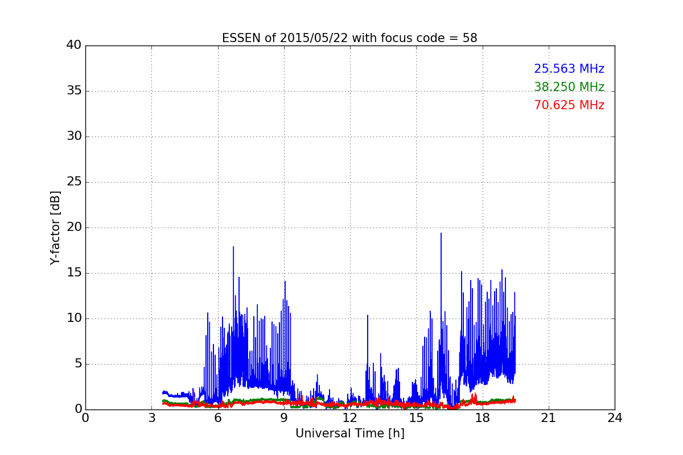This screenshot has width=683, height=455.
Task: Click y-axis tick value 25
Action: point(73,182)
